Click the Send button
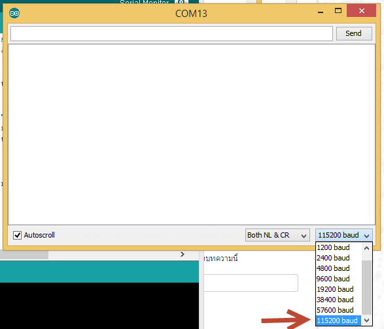 tap(354, 33)
